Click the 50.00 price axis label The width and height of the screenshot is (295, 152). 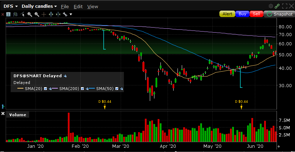click(x=285, y=55)
